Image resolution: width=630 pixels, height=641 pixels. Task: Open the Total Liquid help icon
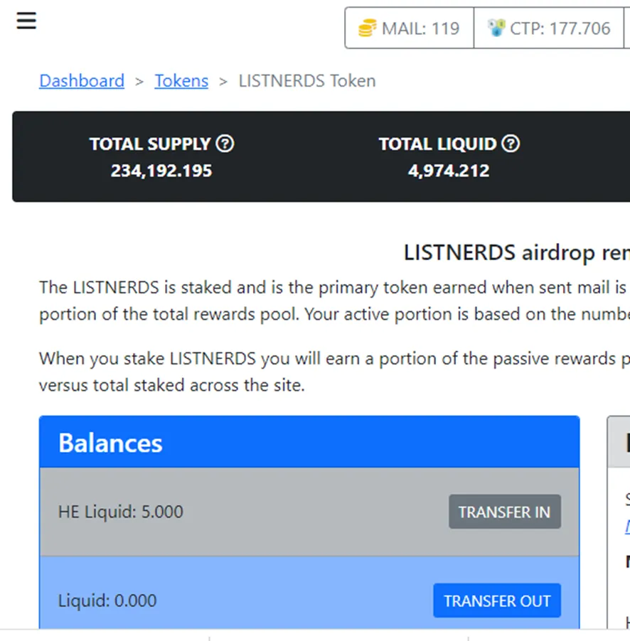click(511, 144)
